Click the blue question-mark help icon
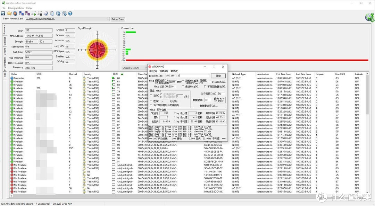The width and height of the screenshot is (375, 206). (70, 14)
